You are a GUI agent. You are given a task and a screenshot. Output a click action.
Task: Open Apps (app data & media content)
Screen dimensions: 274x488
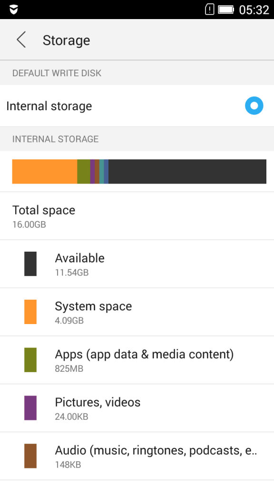pos(137,360)
